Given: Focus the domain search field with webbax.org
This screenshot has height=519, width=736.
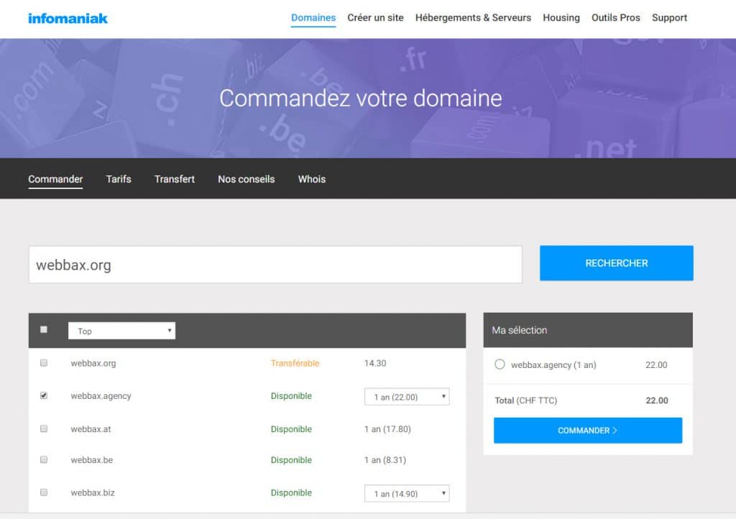Looking at the screenshot, I should (275, 265).
